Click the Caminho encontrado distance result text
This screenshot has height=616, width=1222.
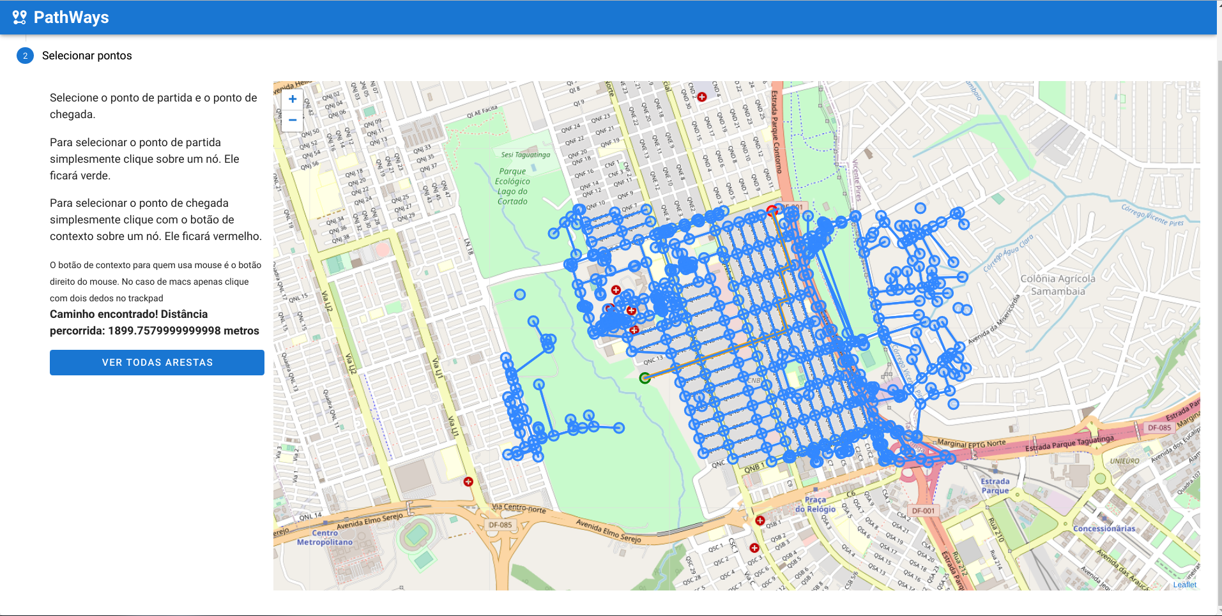click(x=155, y=322)
